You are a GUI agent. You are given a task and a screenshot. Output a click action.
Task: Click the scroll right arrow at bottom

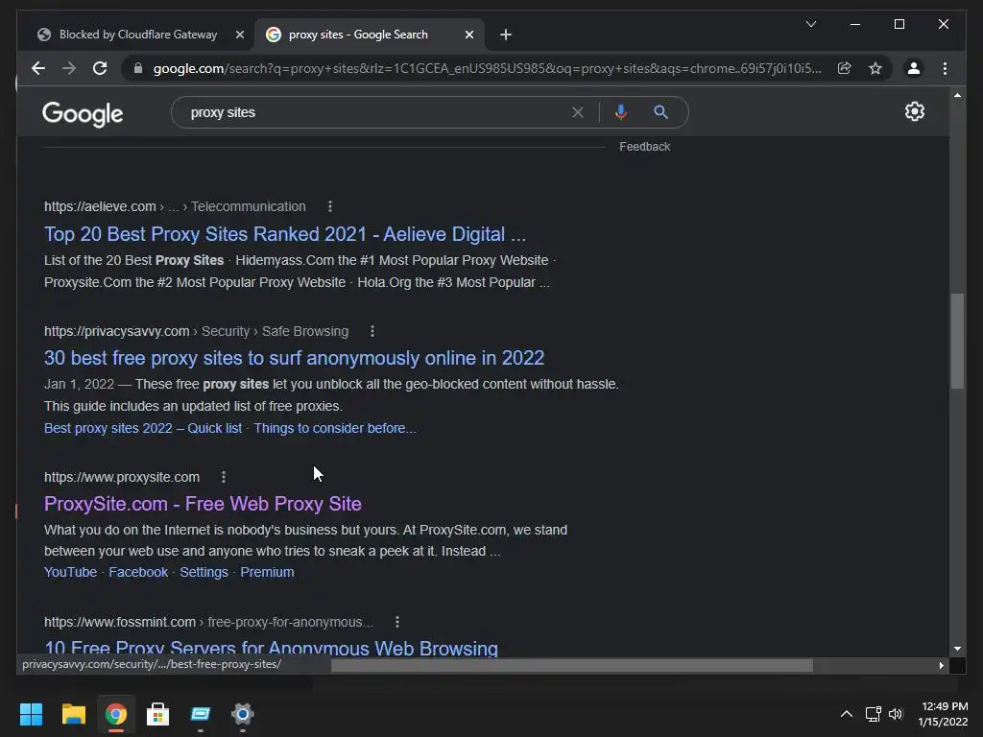point(941,666)
